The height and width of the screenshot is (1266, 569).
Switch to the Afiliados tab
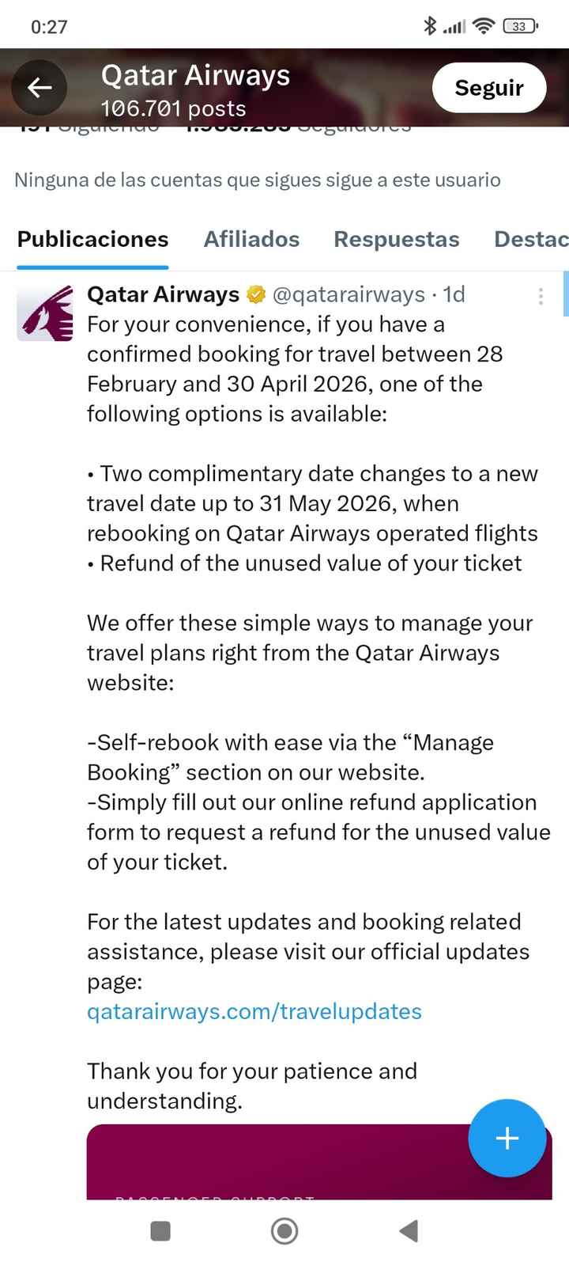point(251,239)
